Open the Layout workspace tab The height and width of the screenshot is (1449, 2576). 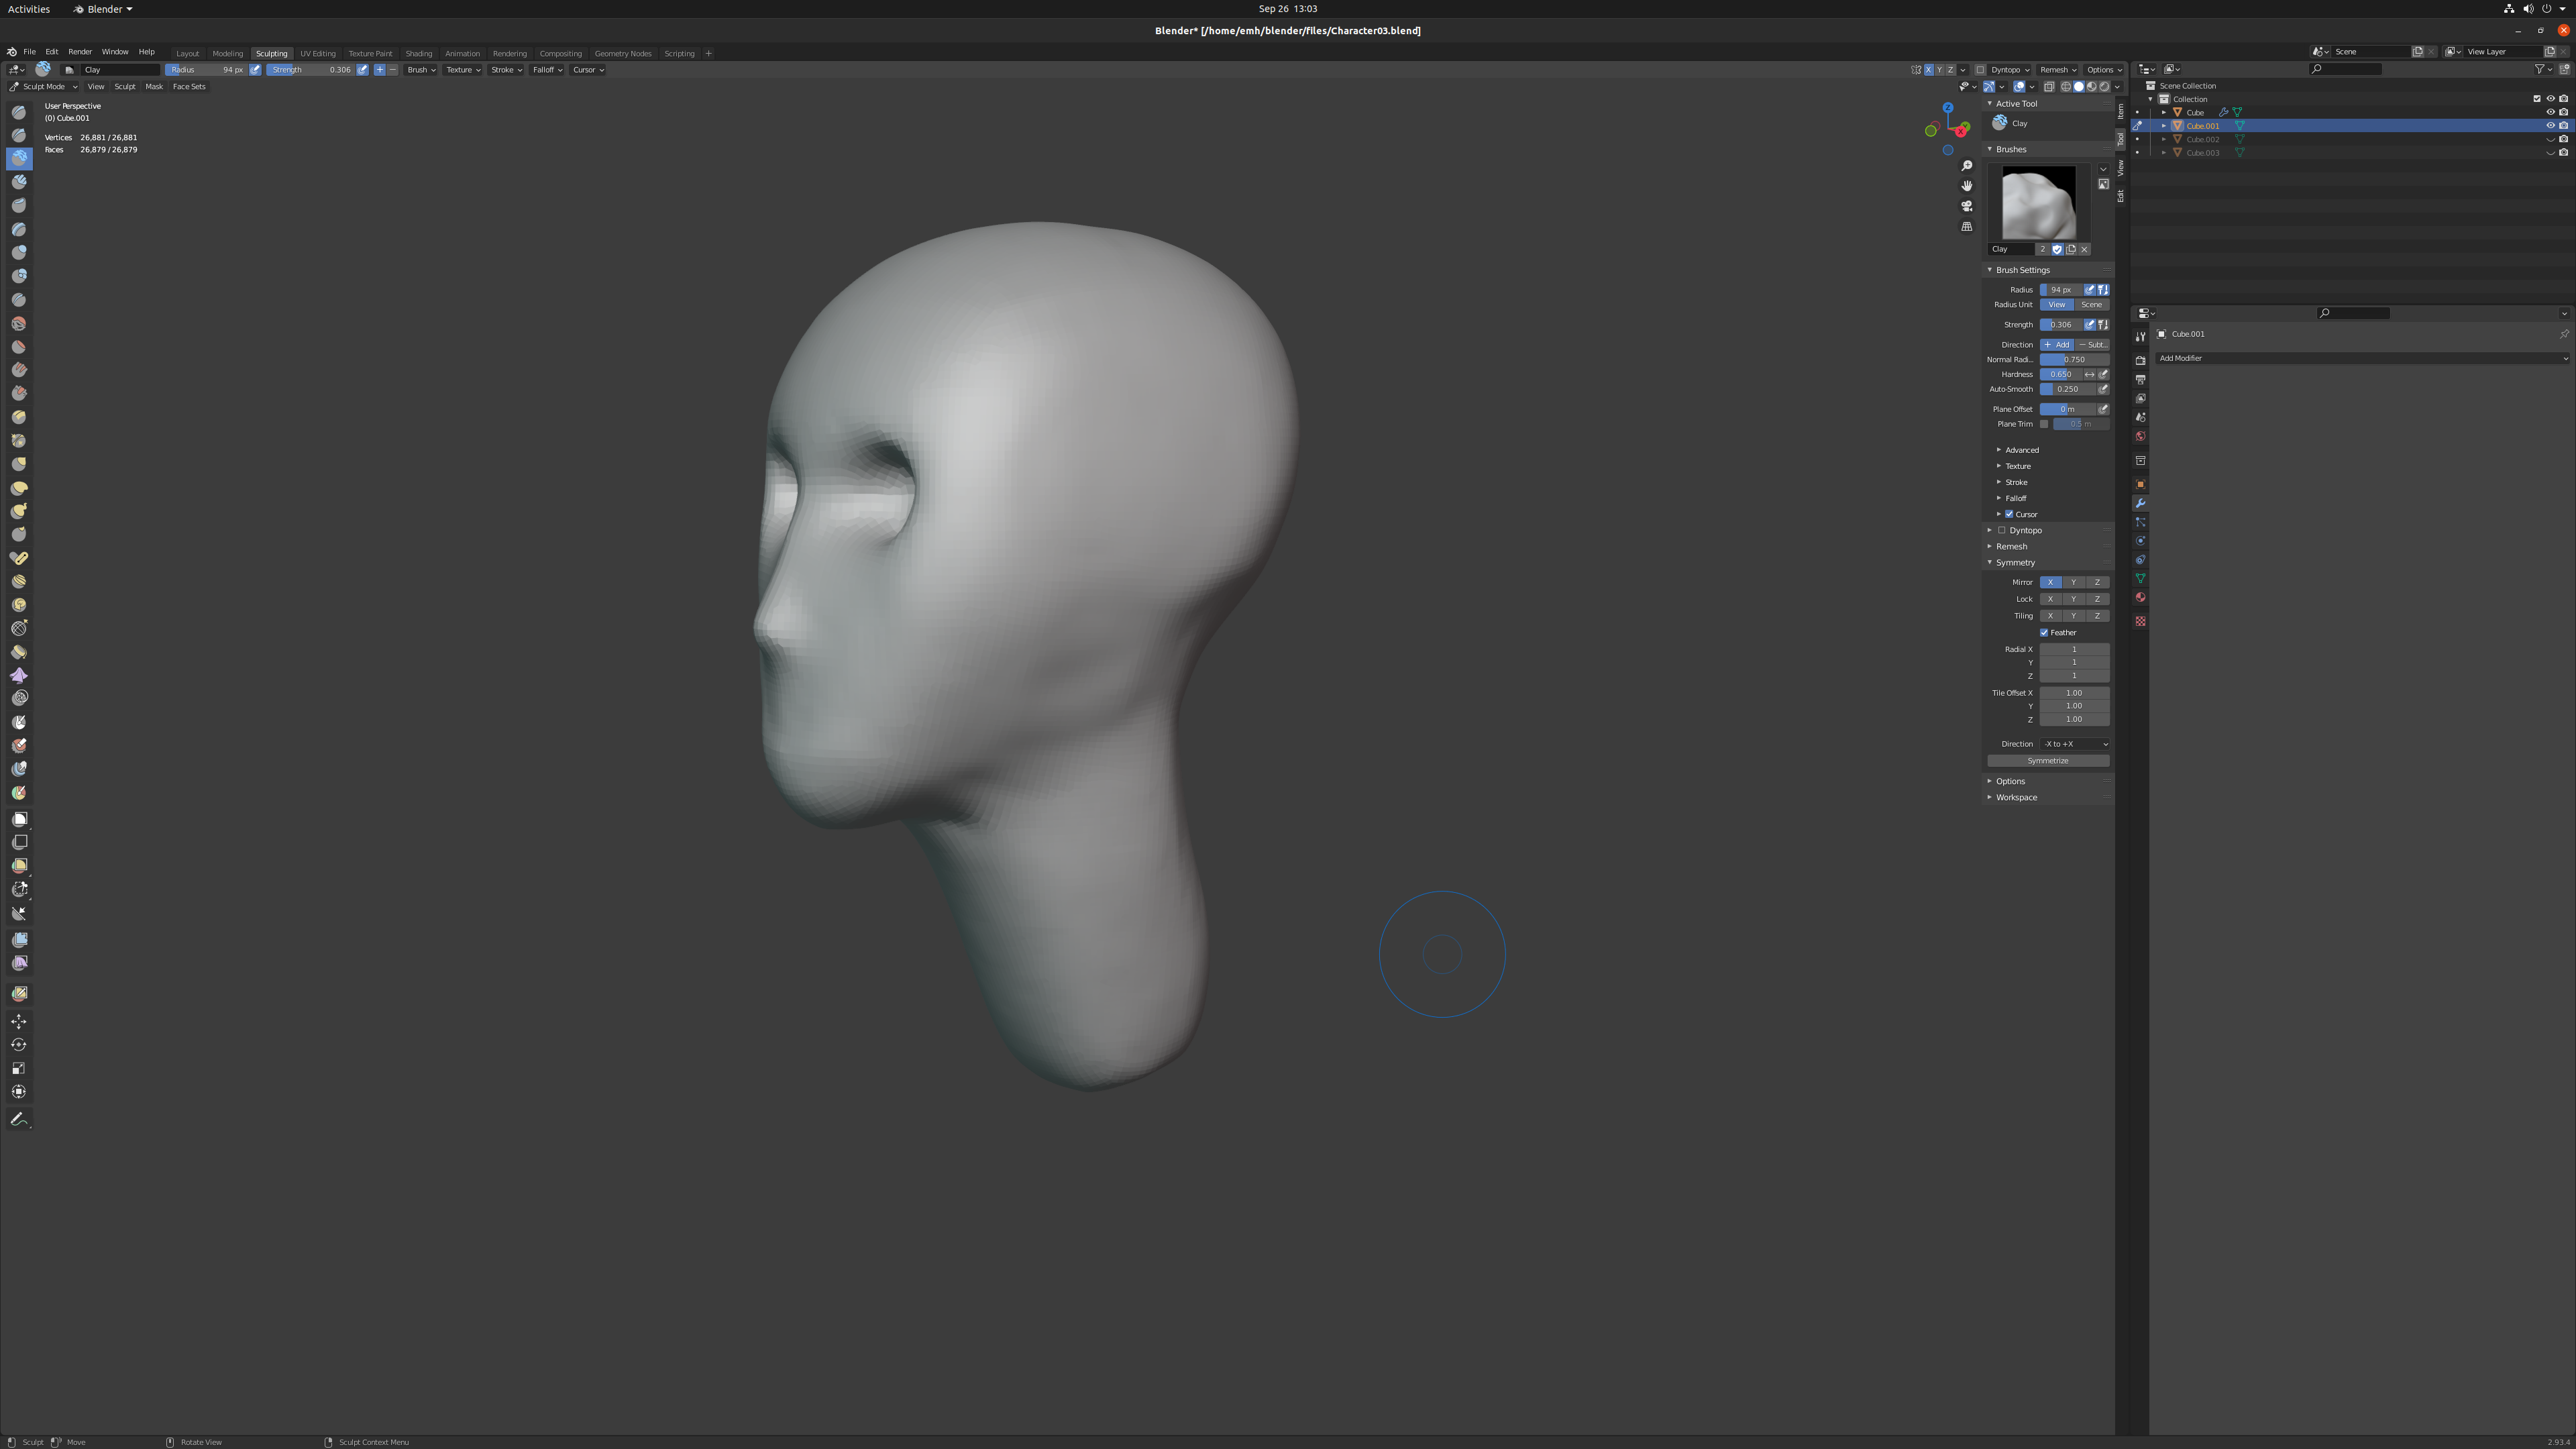188,54
